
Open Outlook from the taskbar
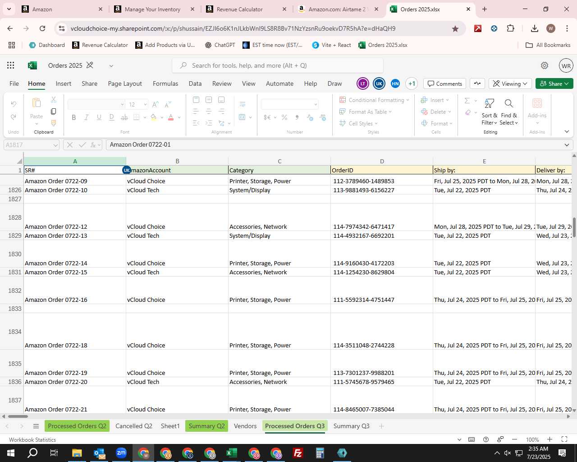pos(99,453)
